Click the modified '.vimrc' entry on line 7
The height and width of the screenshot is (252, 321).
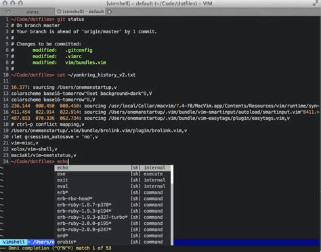click(73, 56)
